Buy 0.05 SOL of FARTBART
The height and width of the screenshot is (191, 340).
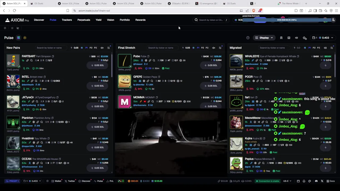pyautogui.click(x=97, y=65)
